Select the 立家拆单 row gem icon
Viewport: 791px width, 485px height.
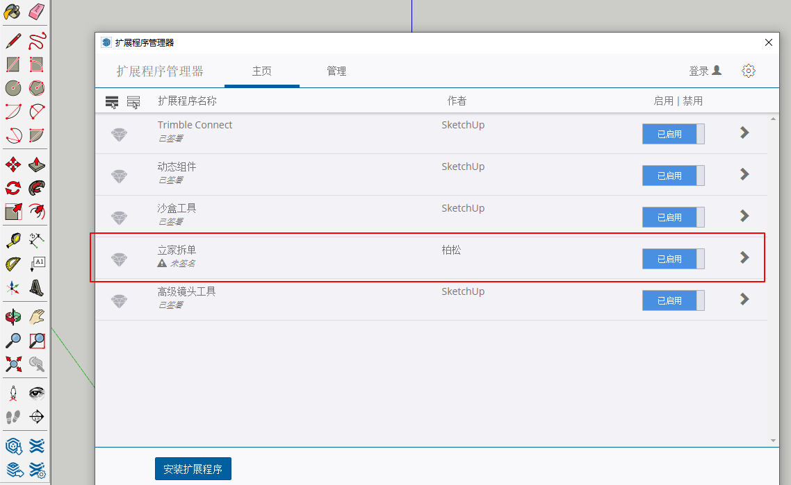[x=119, y=259]
